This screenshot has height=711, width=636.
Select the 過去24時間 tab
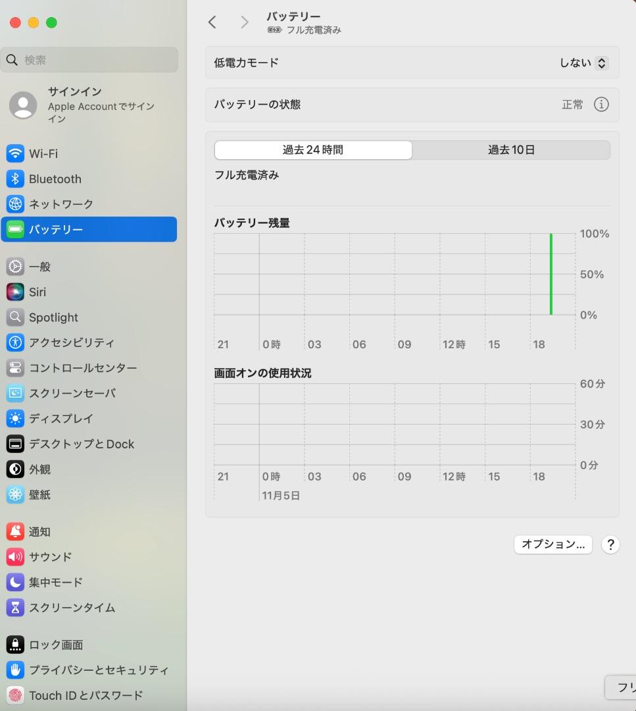312,149
